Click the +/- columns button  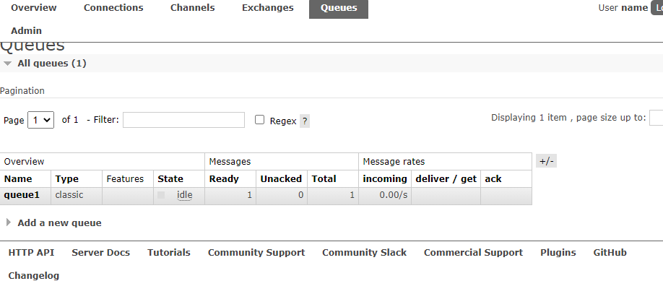[x=546, y=161]
